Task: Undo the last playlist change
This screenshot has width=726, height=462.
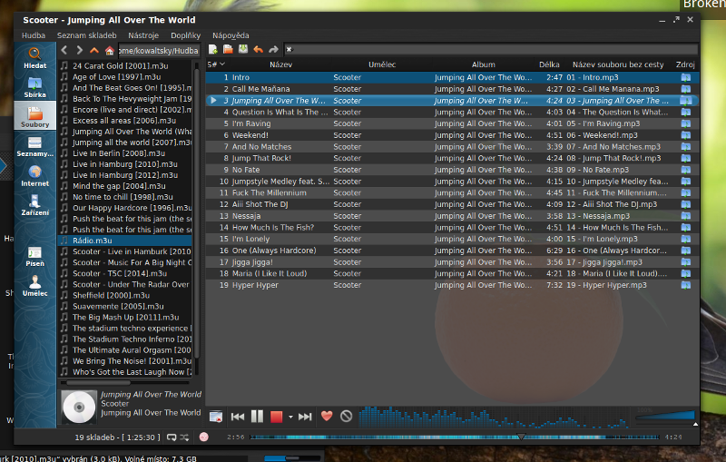Action: [259, 49]
